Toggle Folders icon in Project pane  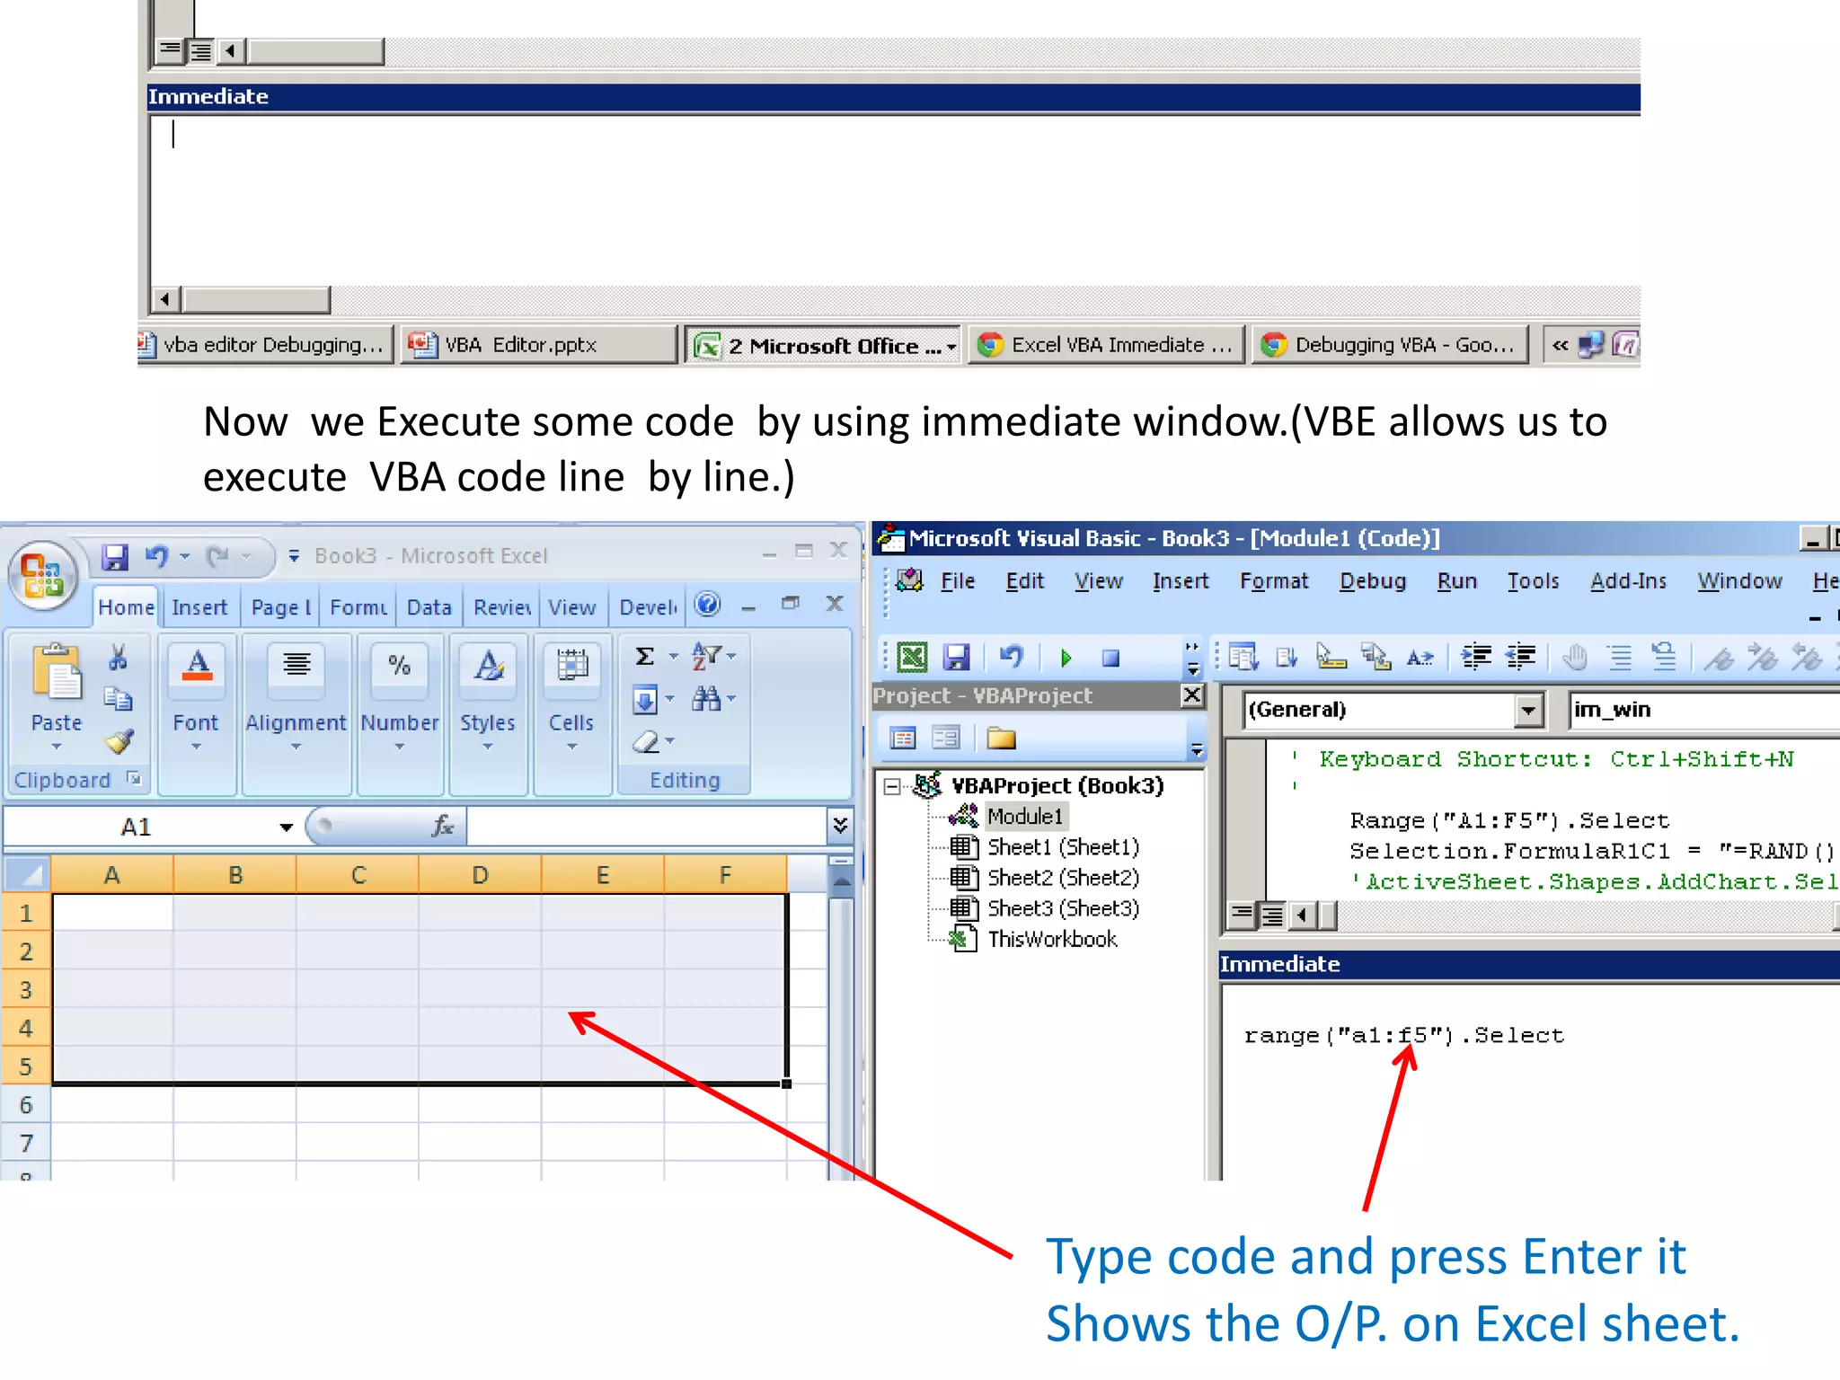(1000, 739)
